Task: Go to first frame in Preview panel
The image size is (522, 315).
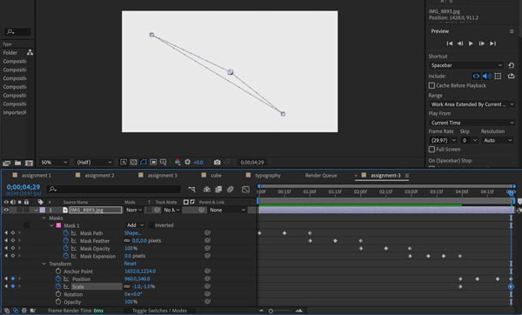Action: [x=449, y=44]
